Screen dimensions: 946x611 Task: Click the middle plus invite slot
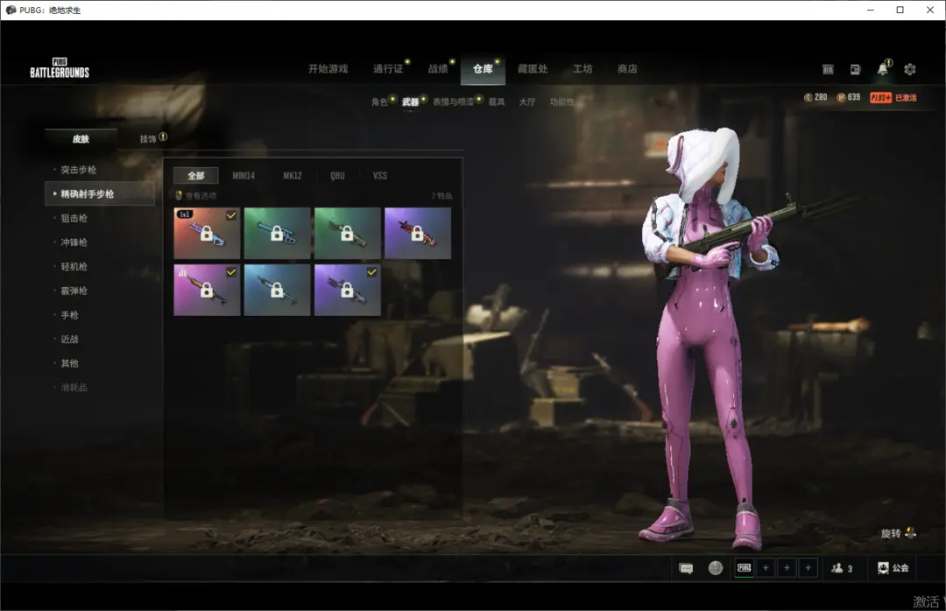[x=787, y=567]
